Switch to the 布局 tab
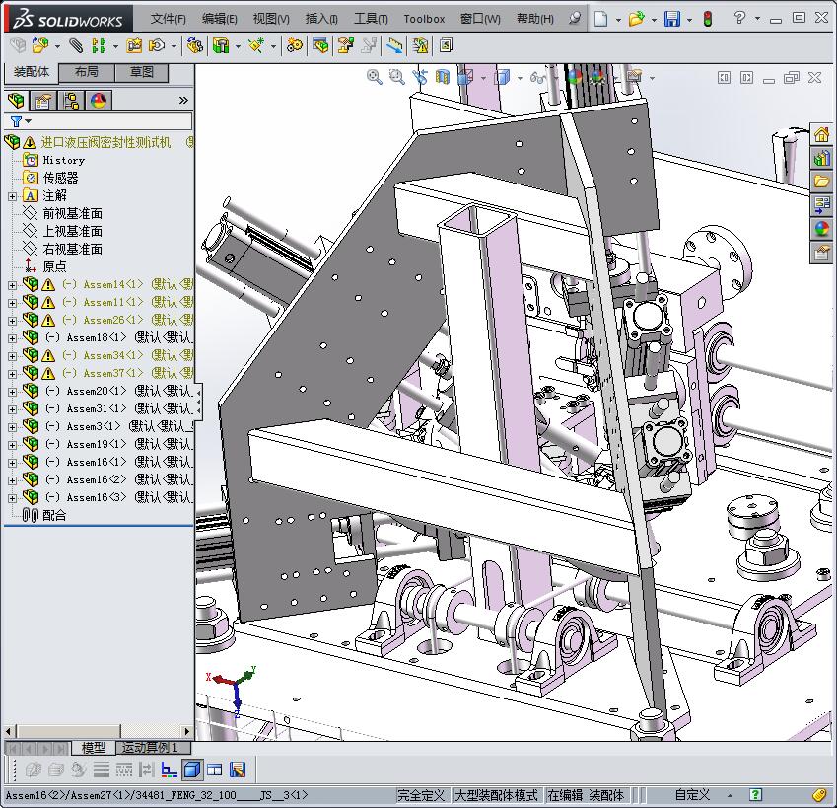Screen dimensions: 837x808 pyautogui.click(x=86, y=72)
